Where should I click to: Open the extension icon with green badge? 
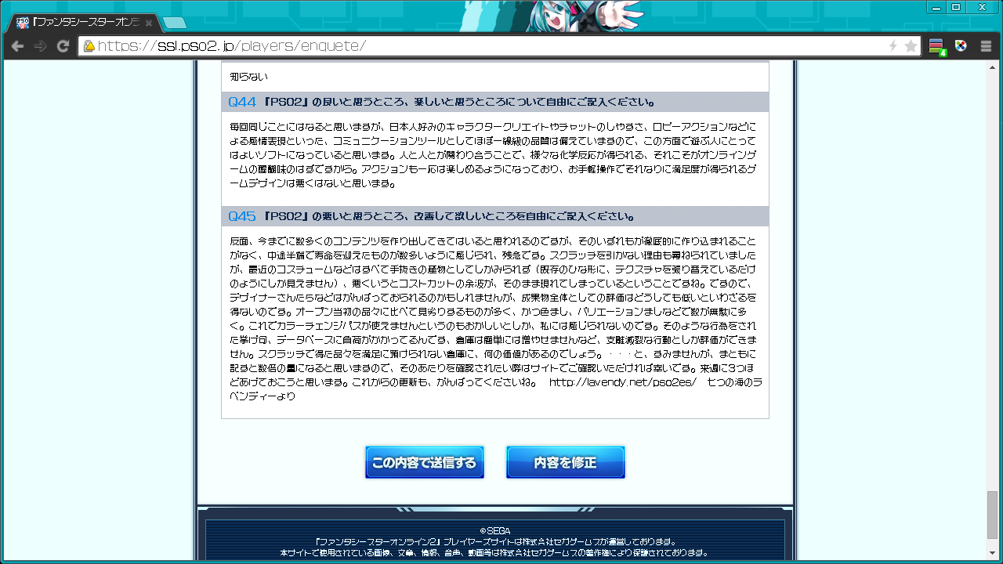coord(937,47)
